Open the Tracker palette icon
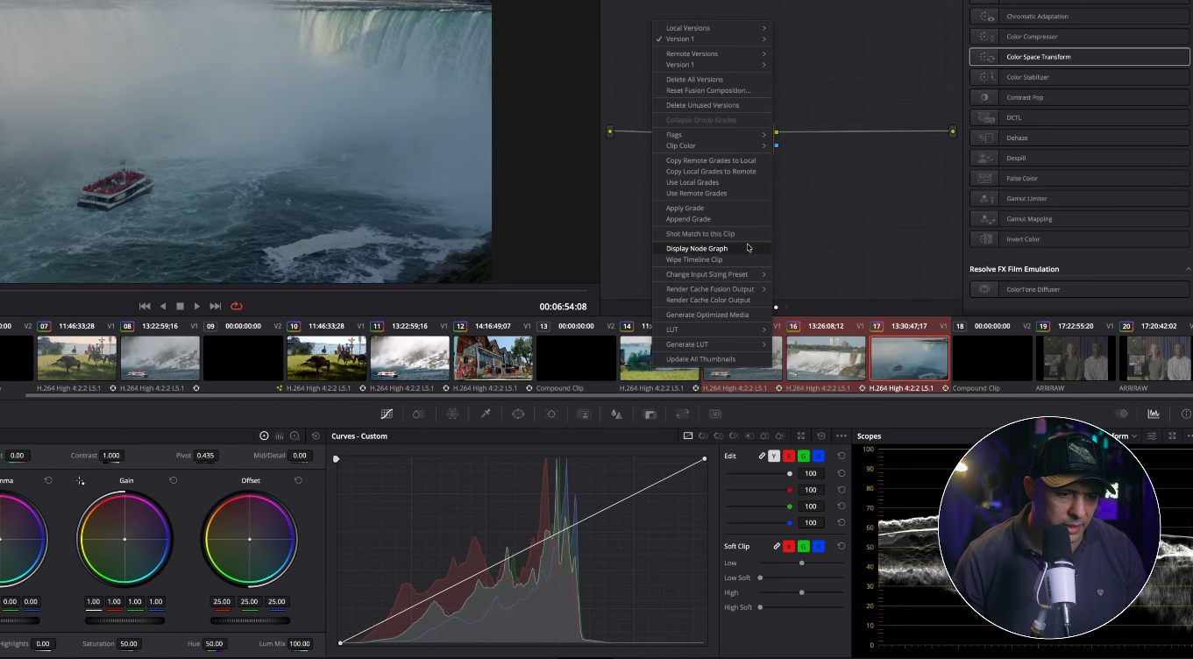Screen dimensions: 1193x659 [x=551, y=414]
